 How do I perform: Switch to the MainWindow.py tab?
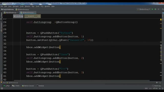pos(11,13)
